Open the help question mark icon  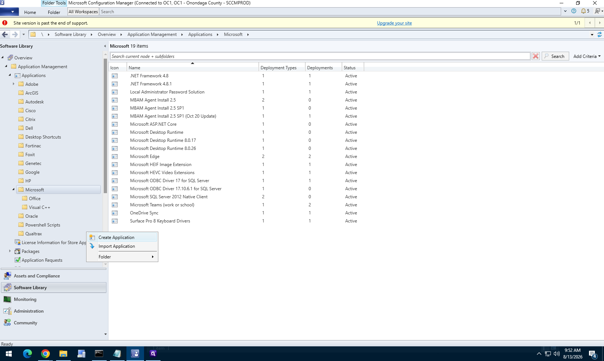574,11
